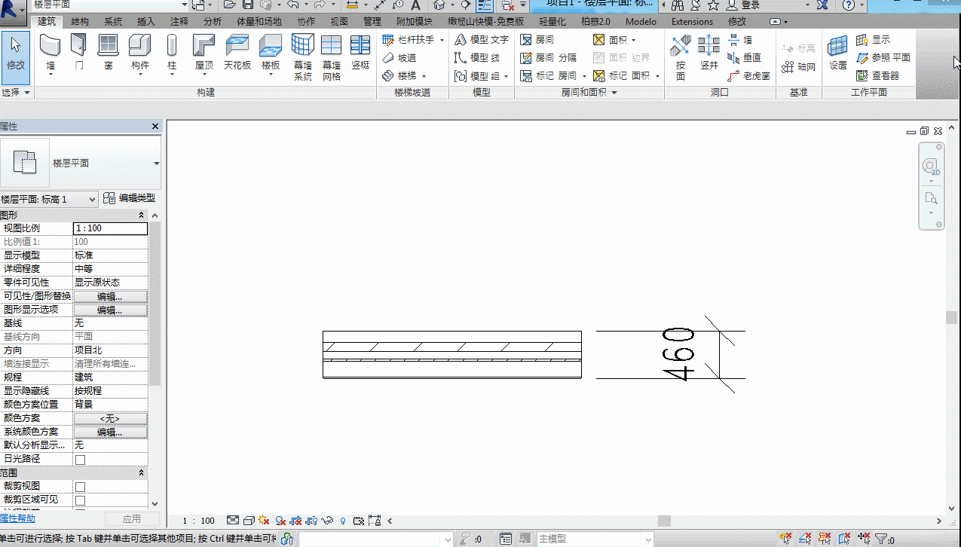Screen dimensions: 961x547
Task: Open the 标记 房间 dropdown arrow
Action: (583, 76)
